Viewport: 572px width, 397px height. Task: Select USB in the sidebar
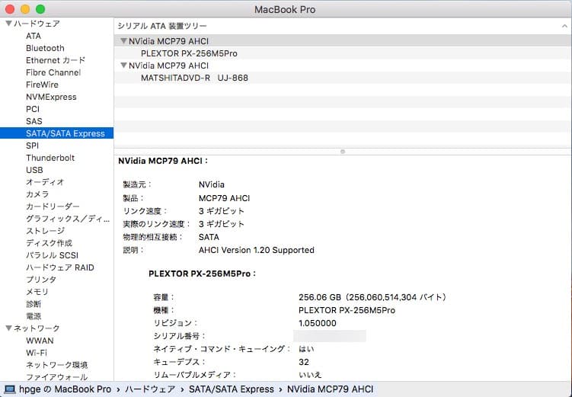[34, 170]
